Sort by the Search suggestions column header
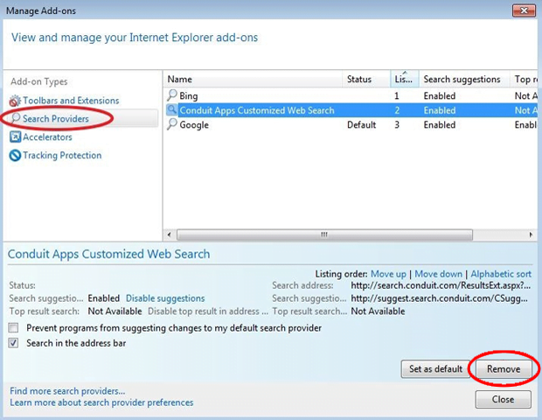 pyautogui.click(x=464, y=80)
